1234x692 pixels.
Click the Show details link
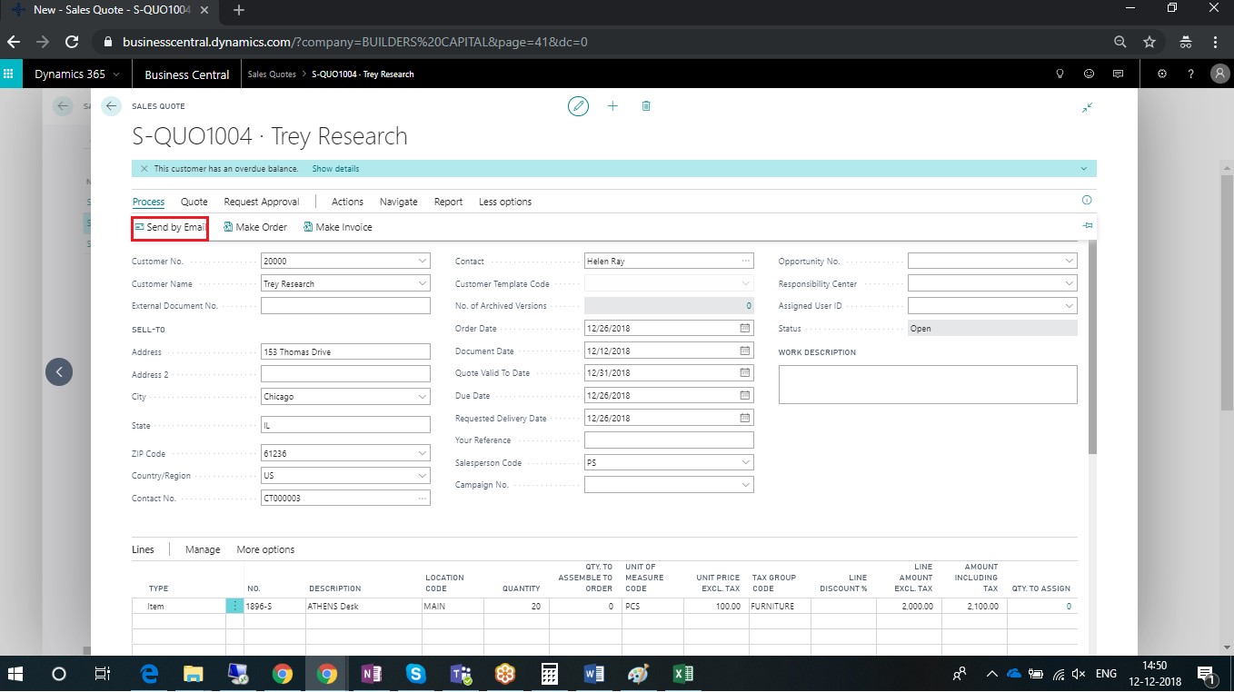[335, 169]
